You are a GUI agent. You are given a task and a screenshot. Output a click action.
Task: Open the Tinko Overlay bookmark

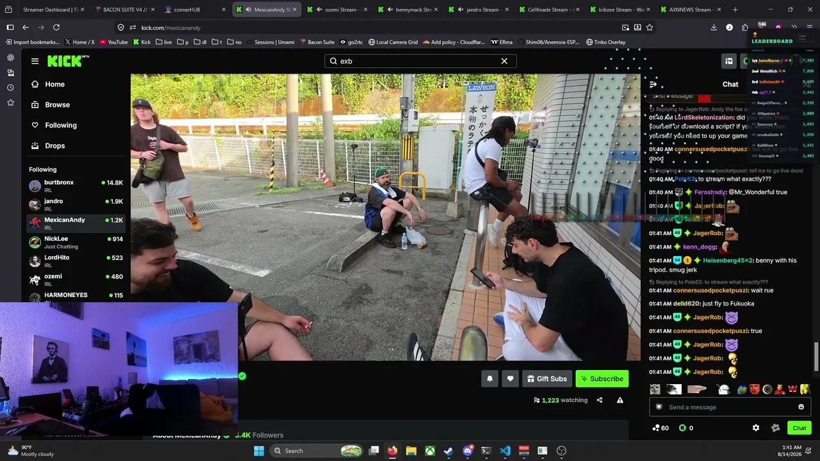[x=605, y=42]
